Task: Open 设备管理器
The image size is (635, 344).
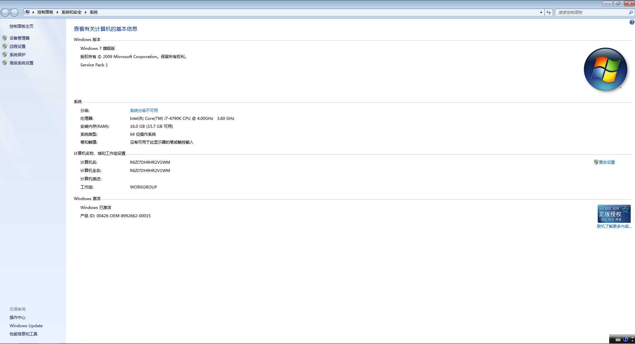Action: click(x=20, y=38)
